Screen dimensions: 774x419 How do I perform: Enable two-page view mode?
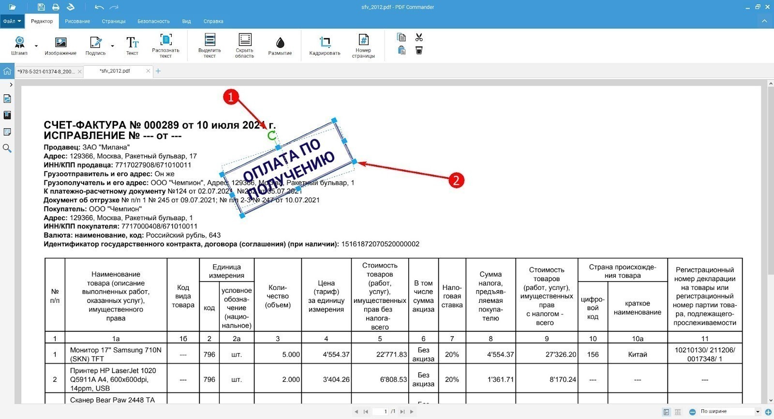[678, 412]
